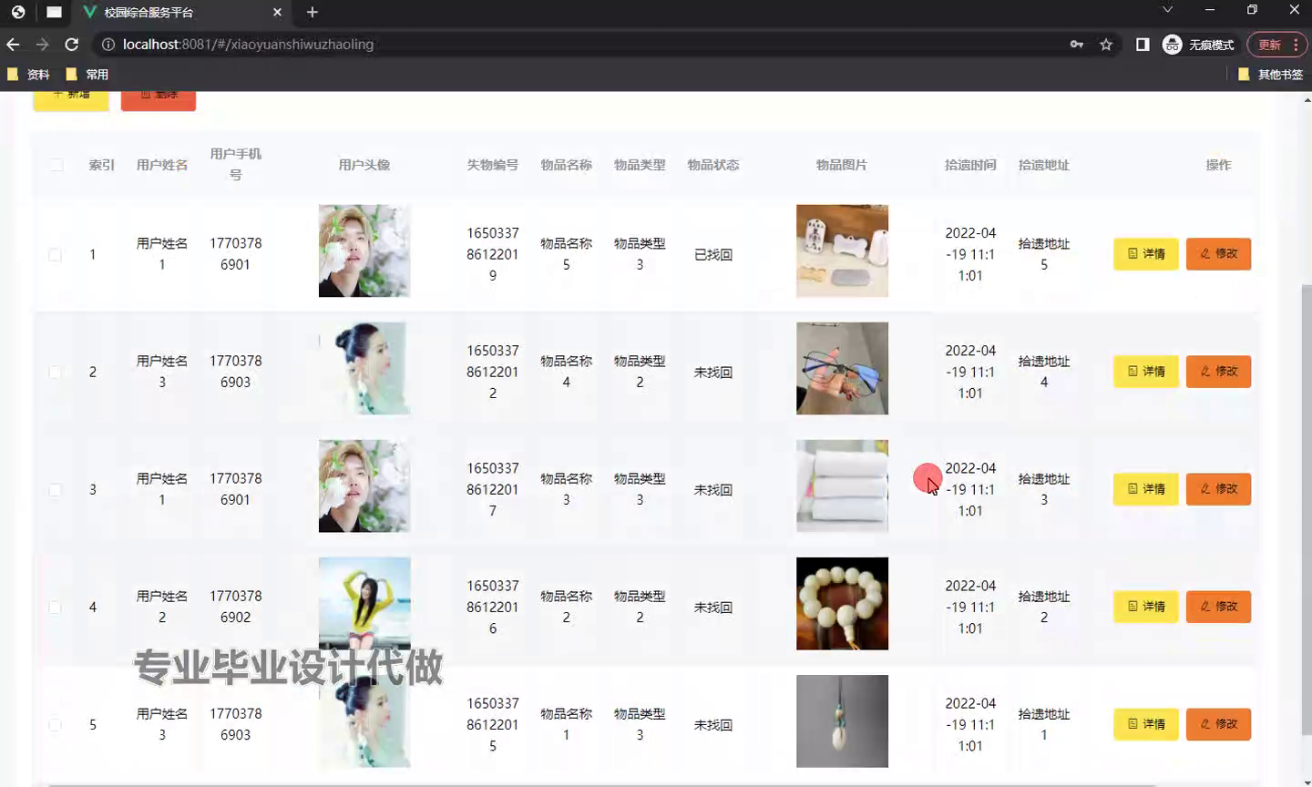The image size is (1312, 787).
Task: Open the item image of 物品名称 5
Action: pyautogui.click(x=842, y=250)
